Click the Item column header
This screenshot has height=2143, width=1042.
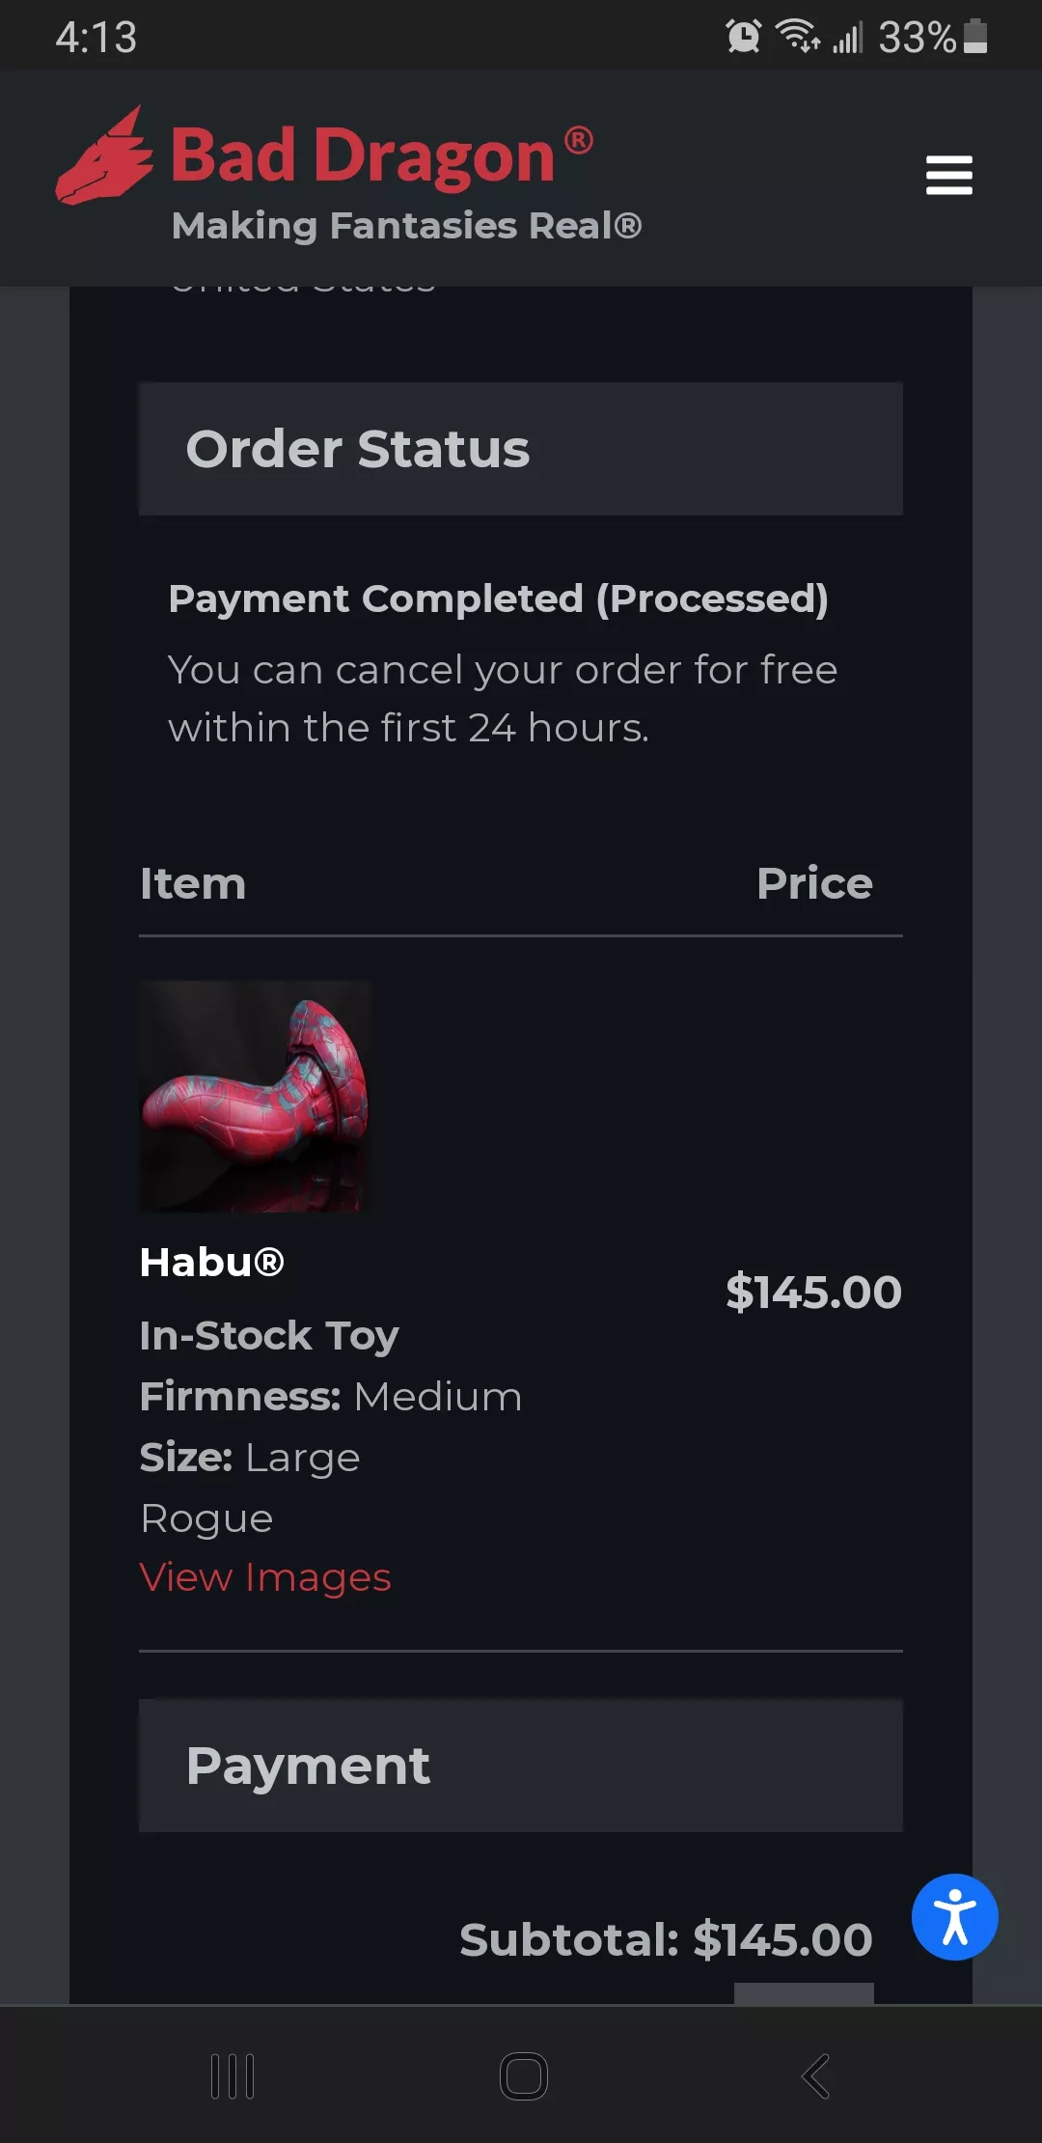pyautogui.click(x=194, y=881)
